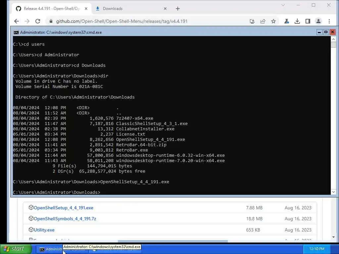Click the taskbar clock 12:10 PM
This screenshot has height=254, width=339.
tap(317, 249)
